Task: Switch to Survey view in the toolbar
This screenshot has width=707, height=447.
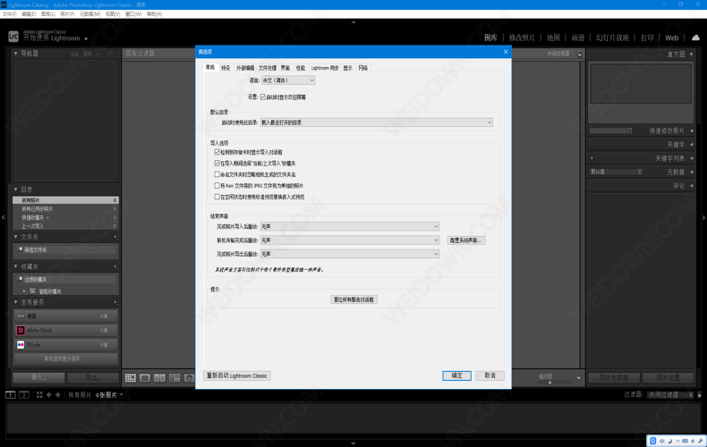Action: 175,377
